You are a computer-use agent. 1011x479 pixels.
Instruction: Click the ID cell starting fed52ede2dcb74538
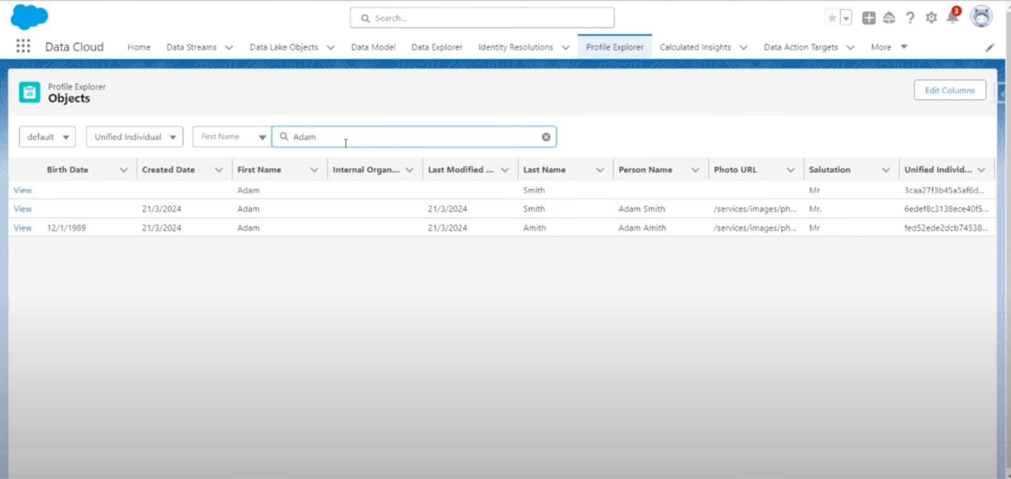click(946, 228)
